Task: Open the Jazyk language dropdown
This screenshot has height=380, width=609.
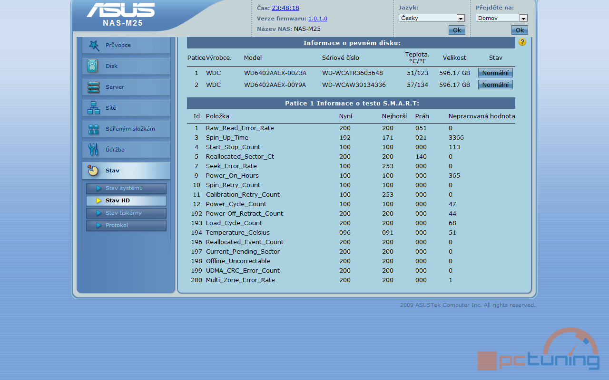Action: tap(432, 18)
